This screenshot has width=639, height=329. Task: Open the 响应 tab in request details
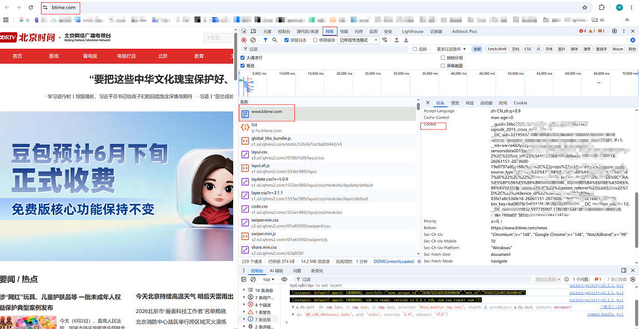(470, 103)
